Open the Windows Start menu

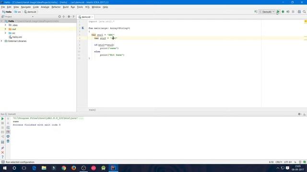pyautogui.click(x=5, y=168)
